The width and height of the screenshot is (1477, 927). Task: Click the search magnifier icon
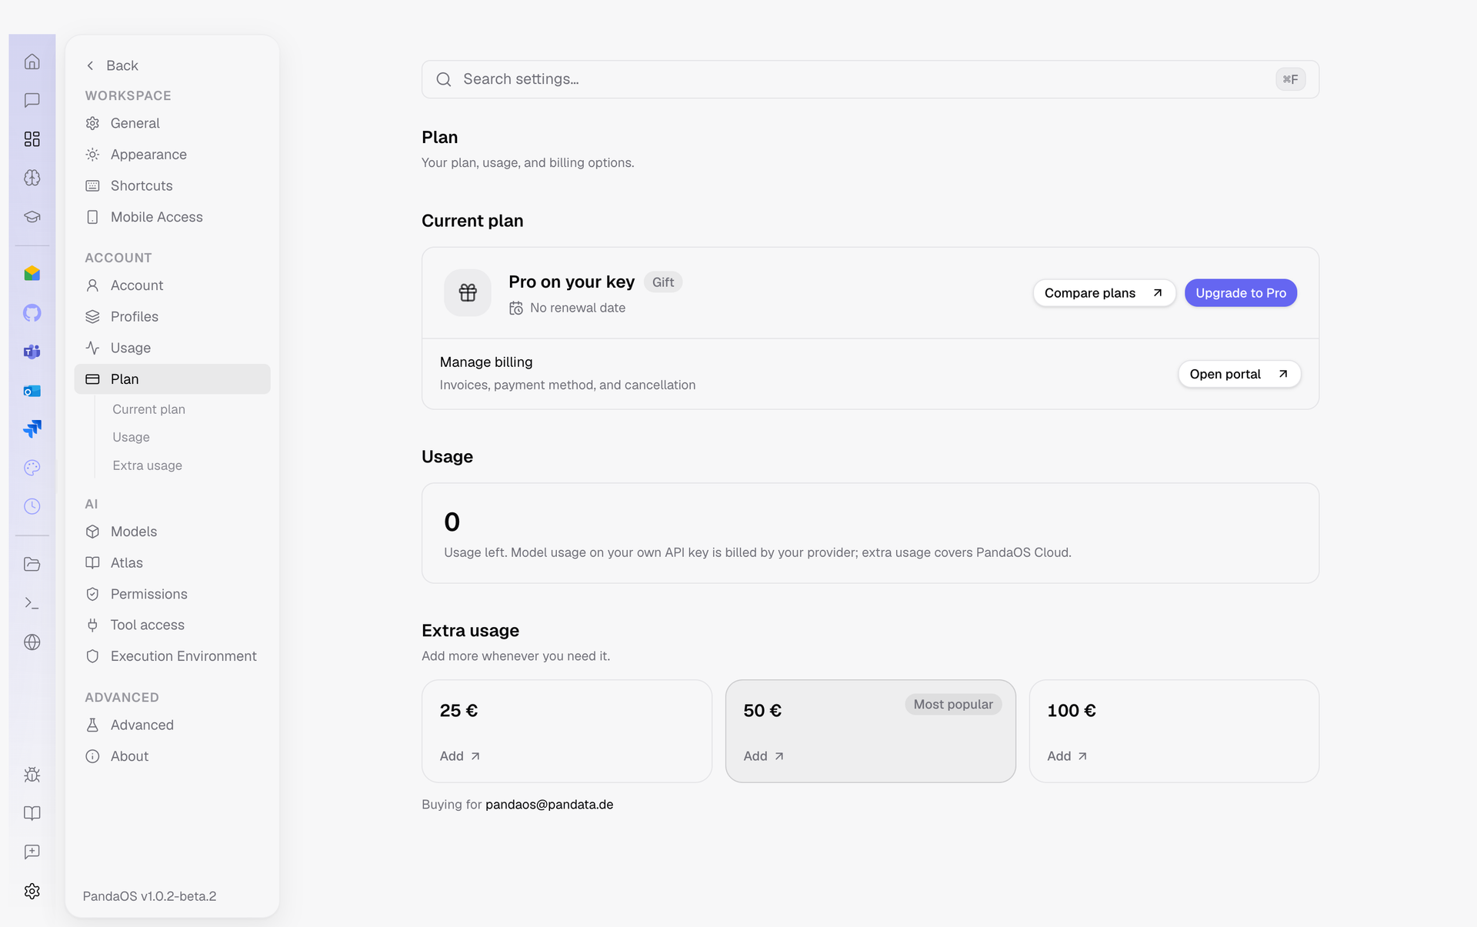pyautogui.click(x=444, y=79)
